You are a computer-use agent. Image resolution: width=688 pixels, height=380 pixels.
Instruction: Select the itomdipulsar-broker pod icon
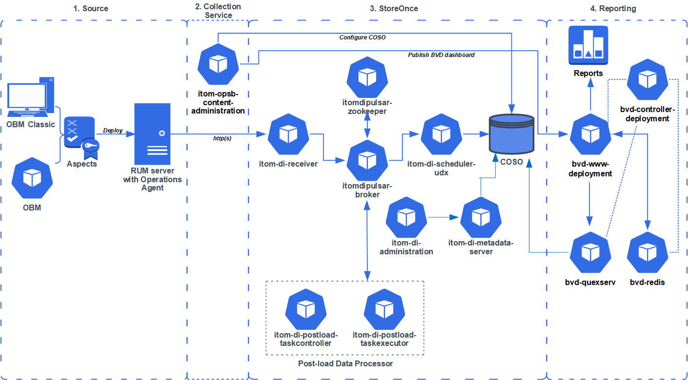pyautogui.click(x=367, y=160)
